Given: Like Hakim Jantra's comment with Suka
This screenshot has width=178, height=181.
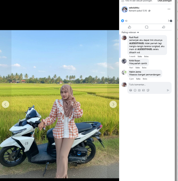Looking at the screenshot, I should (x=138, y=79).
